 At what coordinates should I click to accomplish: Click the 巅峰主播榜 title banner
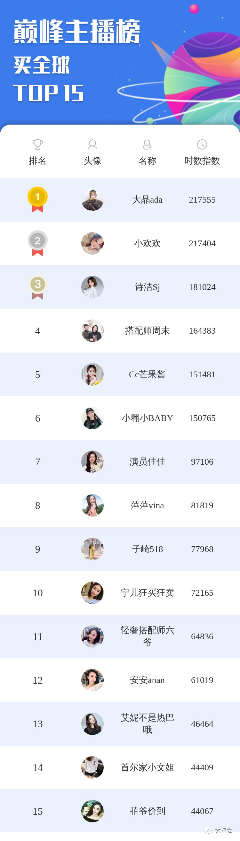[x=77, y=32]
